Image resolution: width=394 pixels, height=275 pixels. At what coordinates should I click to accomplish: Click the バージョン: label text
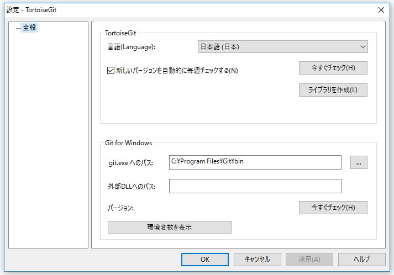coord(120,208)
